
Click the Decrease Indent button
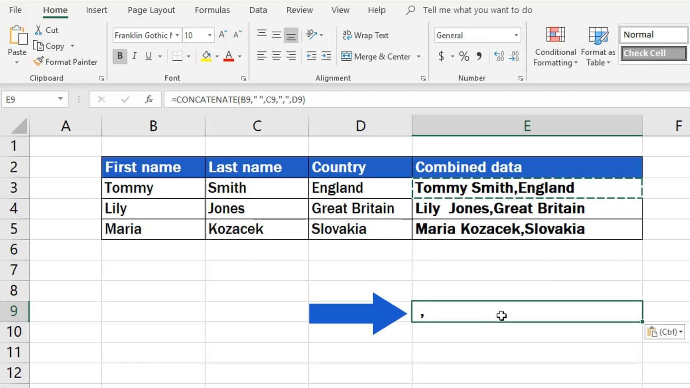click(x=311, y=56)
